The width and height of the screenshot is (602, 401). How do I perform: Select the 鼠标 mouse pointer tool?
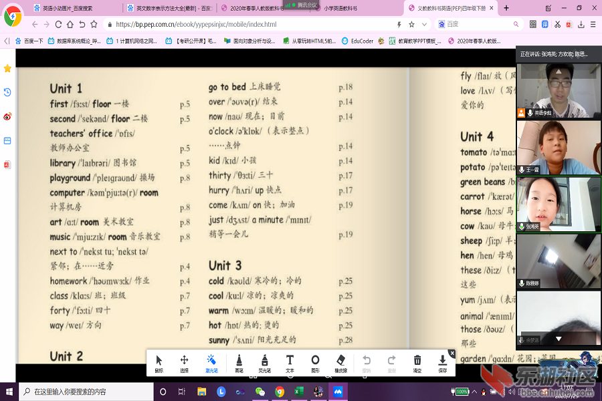click(159, 364)
